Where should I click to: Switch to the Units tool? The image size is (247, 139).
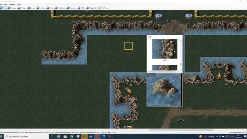(x=50, y=8)
